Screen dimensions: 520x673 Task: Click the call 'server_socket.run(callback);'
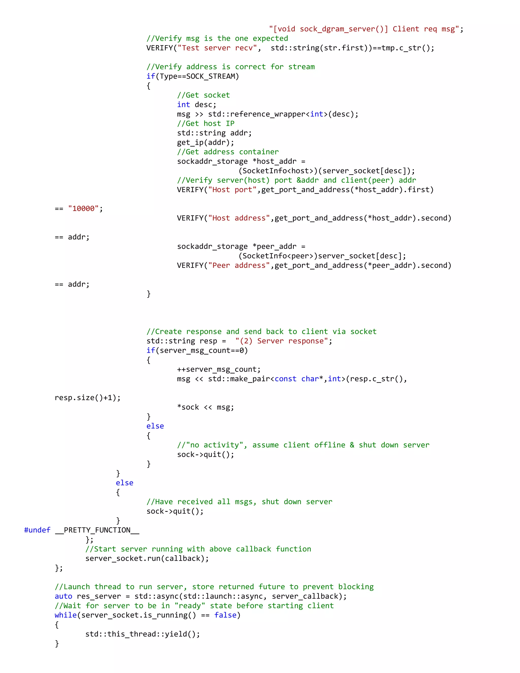[x=147, y=558]
